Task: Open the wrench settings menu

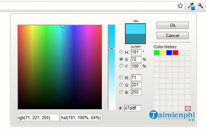Action: tap(201, 6)
